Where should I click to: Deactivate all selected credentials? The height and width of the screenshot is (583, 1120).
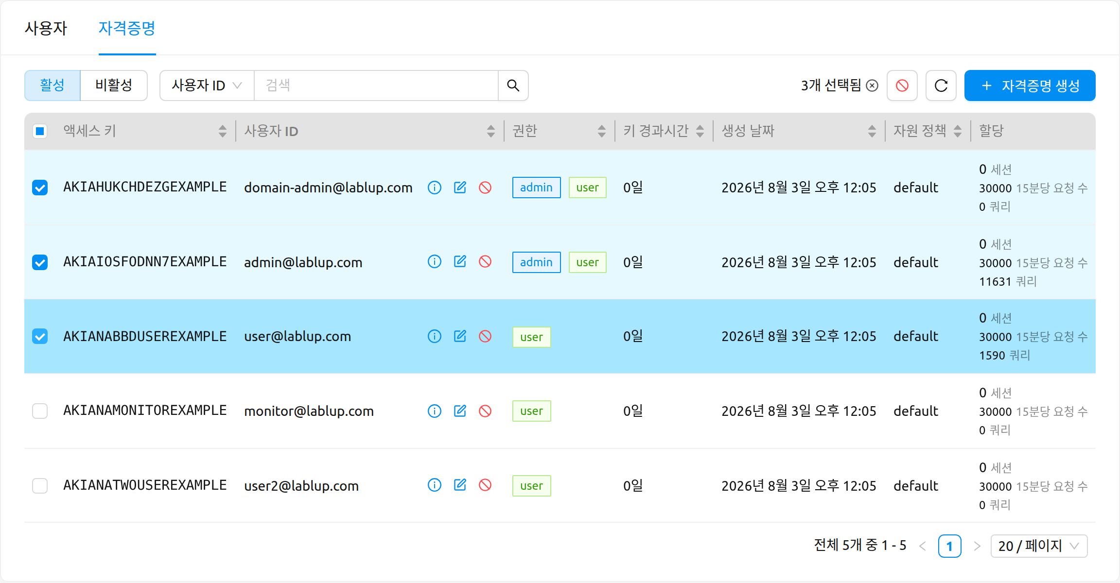pyautogui.click(x=902, y=86)
